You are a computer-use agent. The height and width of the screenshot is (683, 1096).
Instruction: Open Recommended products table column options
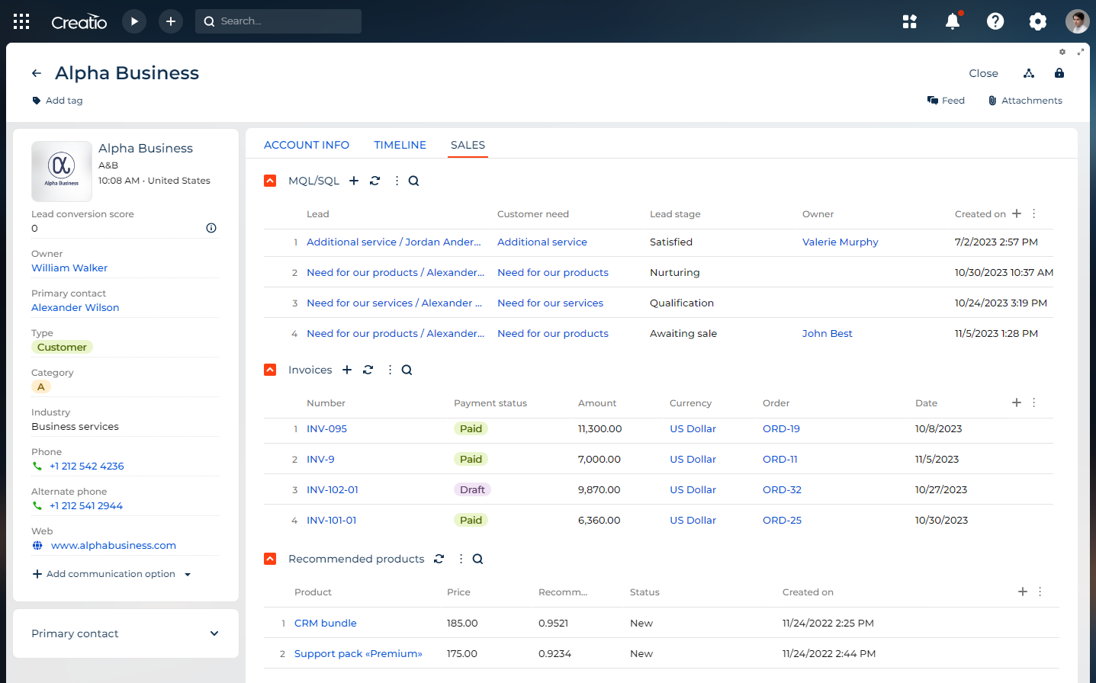pyautogui.click(x=1040, y=592)
